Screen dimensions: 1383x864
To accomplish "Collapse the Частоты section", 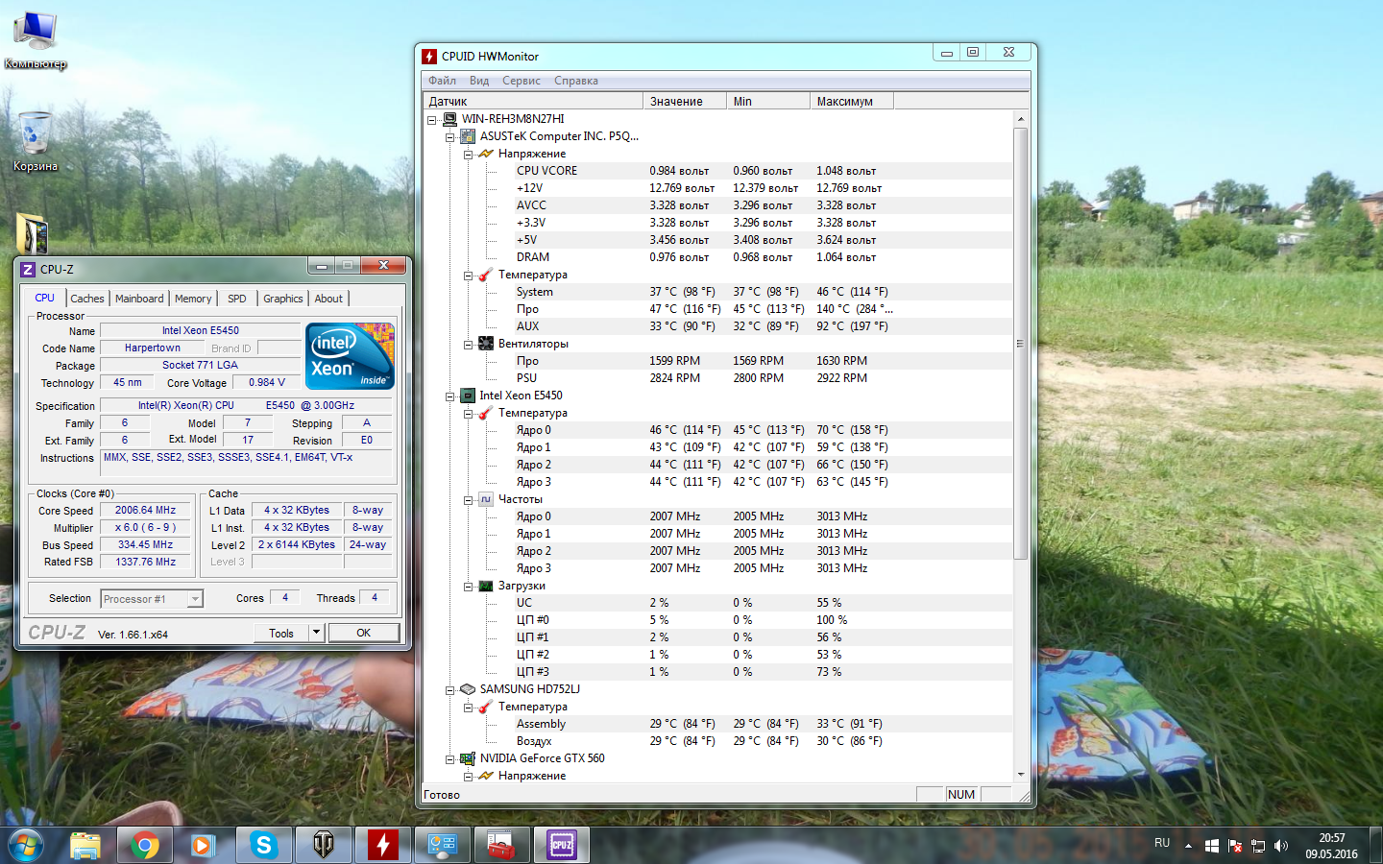I will 469,500.
